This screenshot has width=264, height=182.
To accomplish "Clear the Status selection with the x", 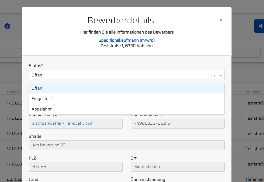I will point(214,75).
